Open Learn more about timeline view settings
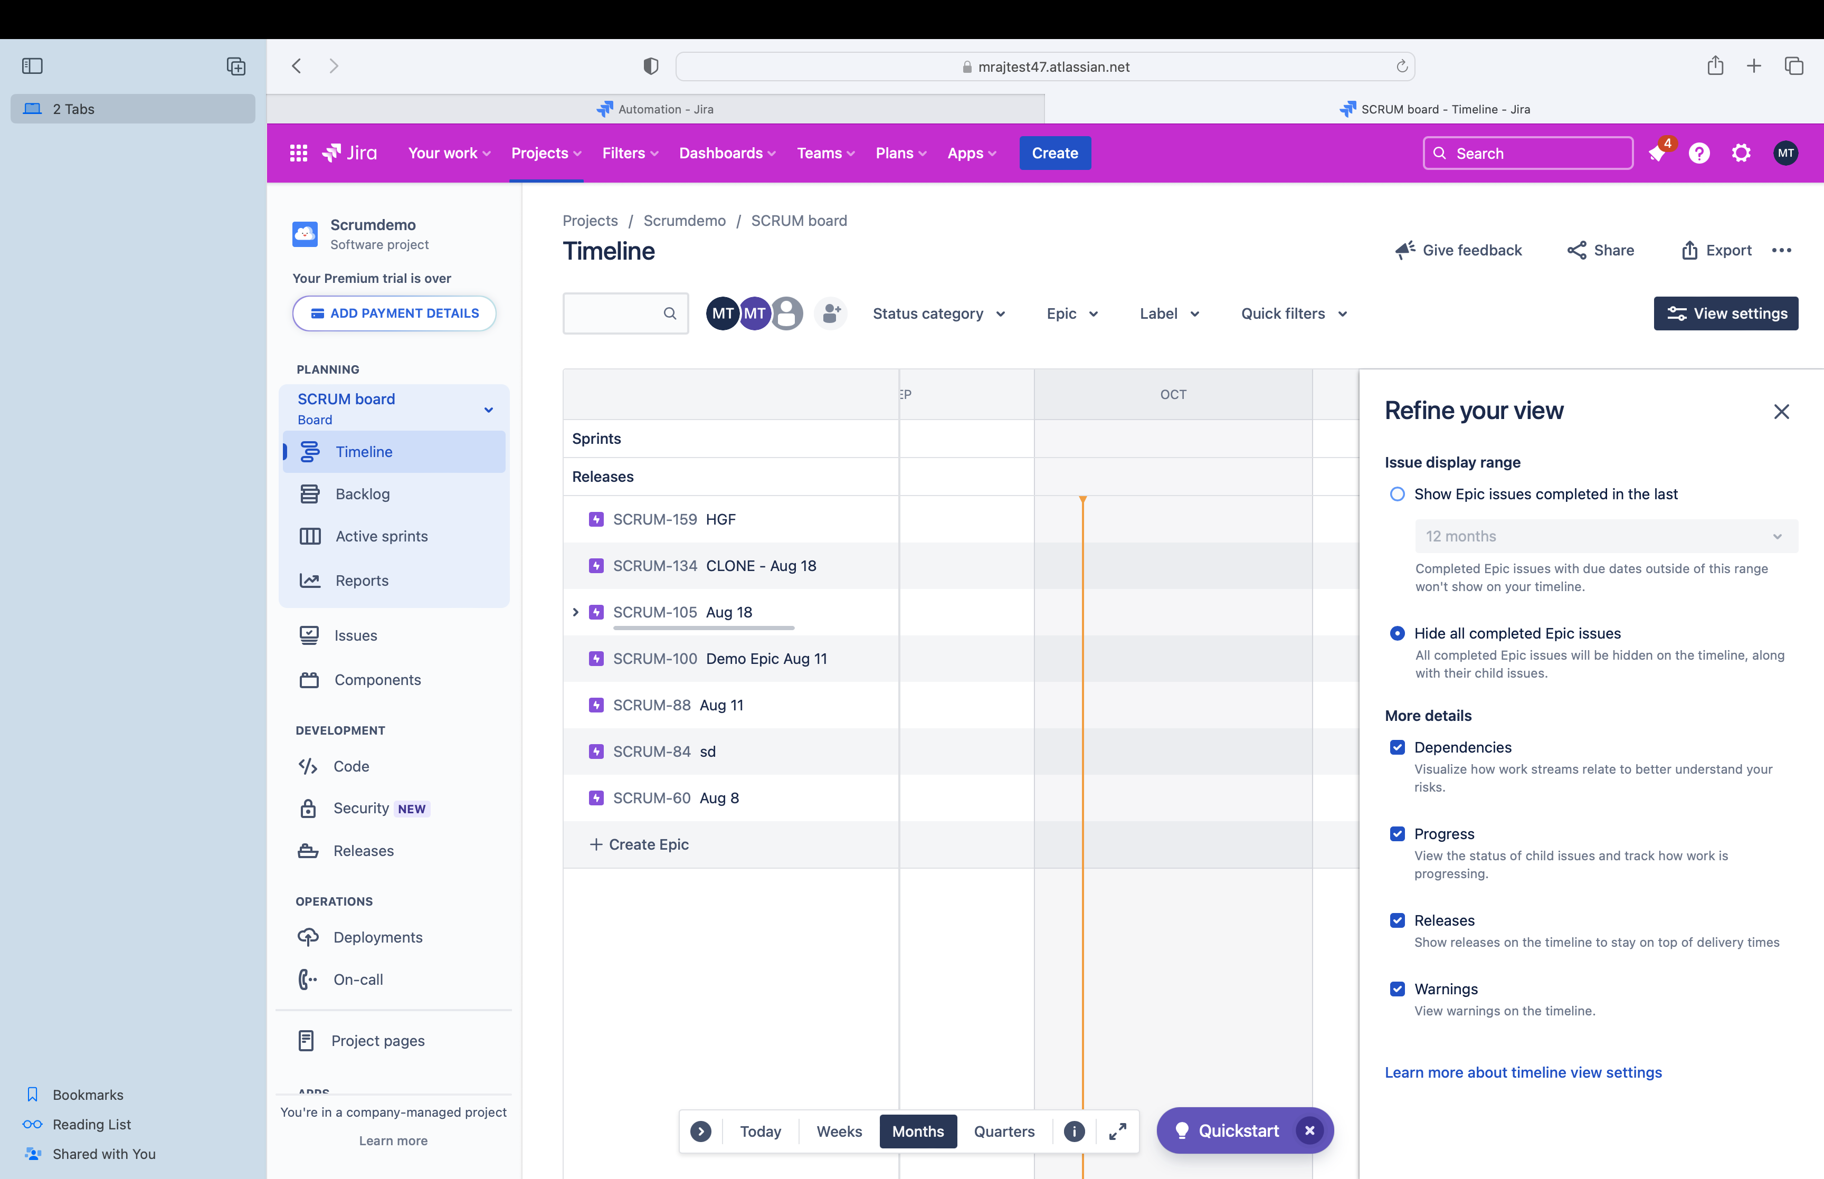This screenshot has width=1824, height=1179. click(x=1523, y=1072)
